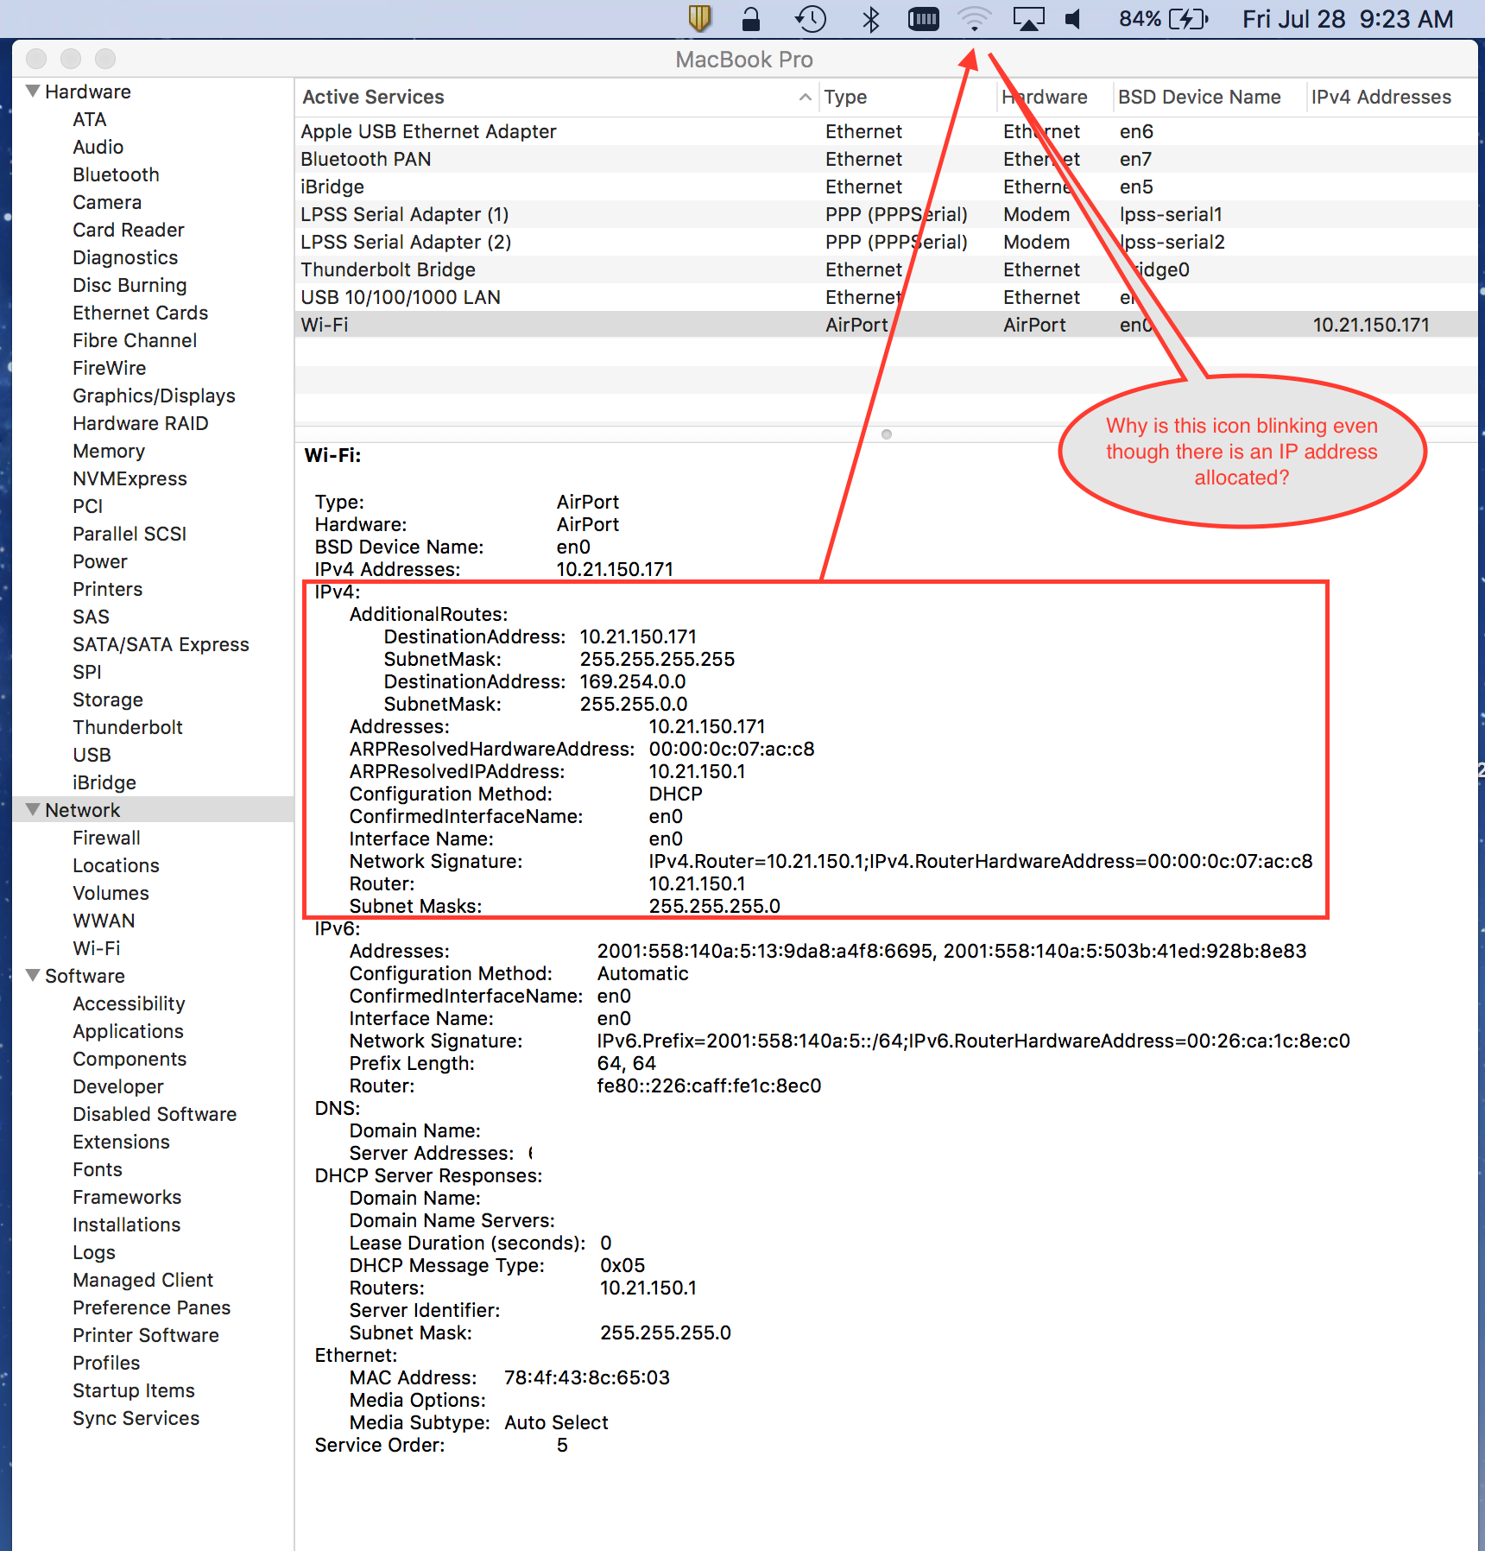Open Bluetooth in the Hardware list
This screenshot has height=1551, width=1485.
point(117,174)
